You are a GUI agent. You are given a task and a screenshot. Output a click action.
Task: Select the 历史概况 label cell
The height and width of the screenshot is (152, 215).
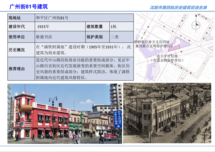[x=21, y=50]
